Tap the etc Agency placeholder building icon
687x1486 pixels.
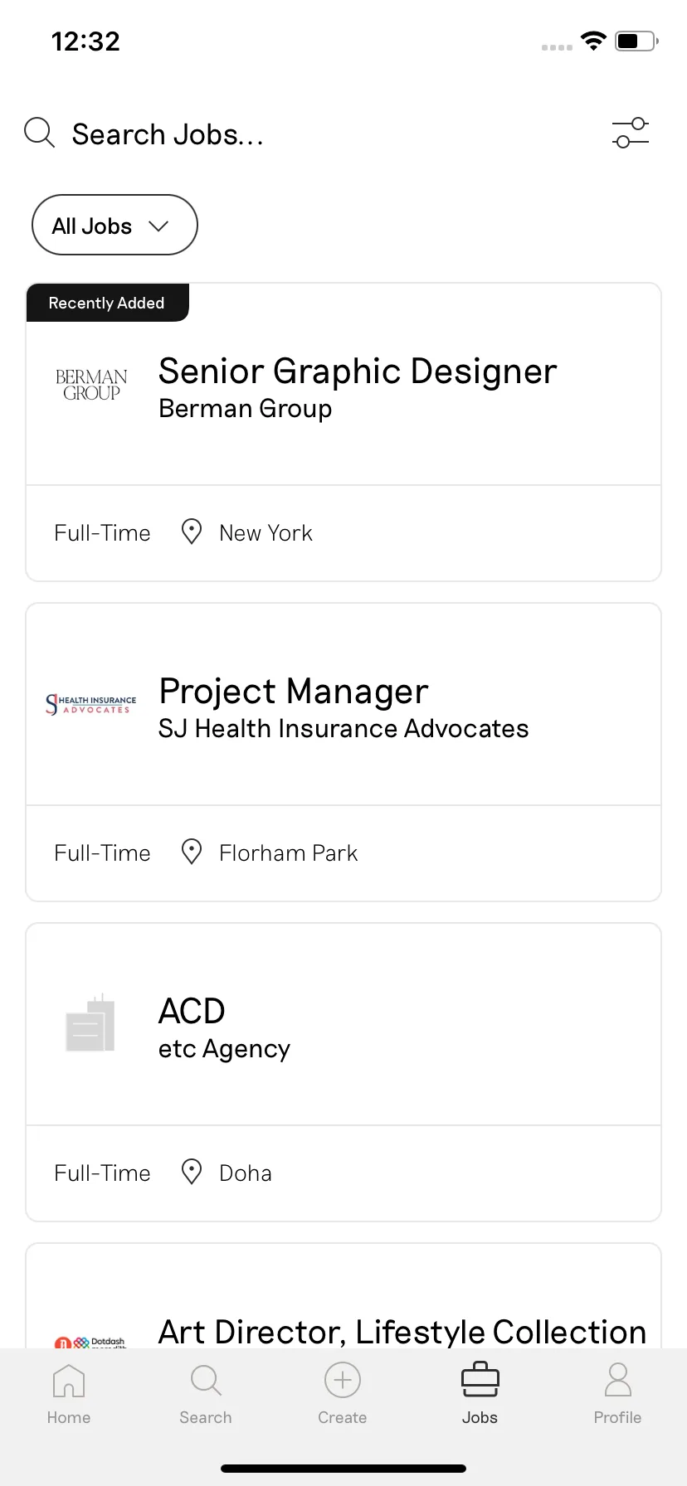click(x=90, y=1023)
